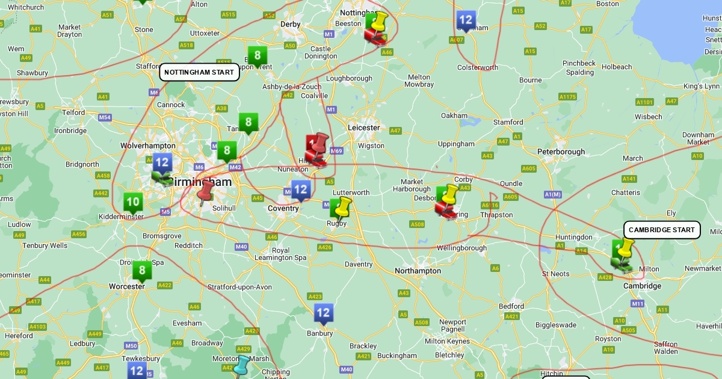Click blue 12 marker near Tewkesbury

(137, 370)
